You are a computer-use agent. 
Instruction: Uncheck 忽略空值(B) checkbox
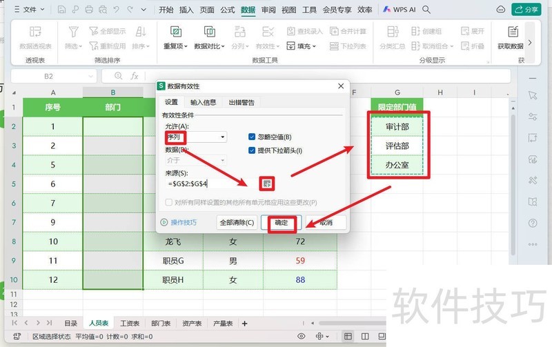pyautogui.click(x=252, y=137)
